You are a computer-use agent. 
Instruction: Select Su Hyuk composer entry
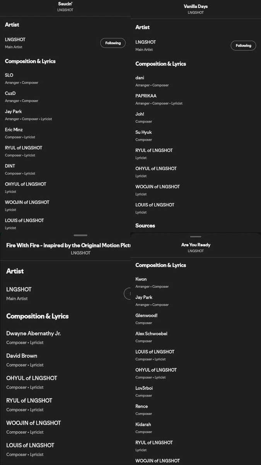point(196,136)
